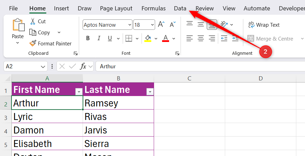Align text right
This screenshot has width=305, height=156.
212,38
